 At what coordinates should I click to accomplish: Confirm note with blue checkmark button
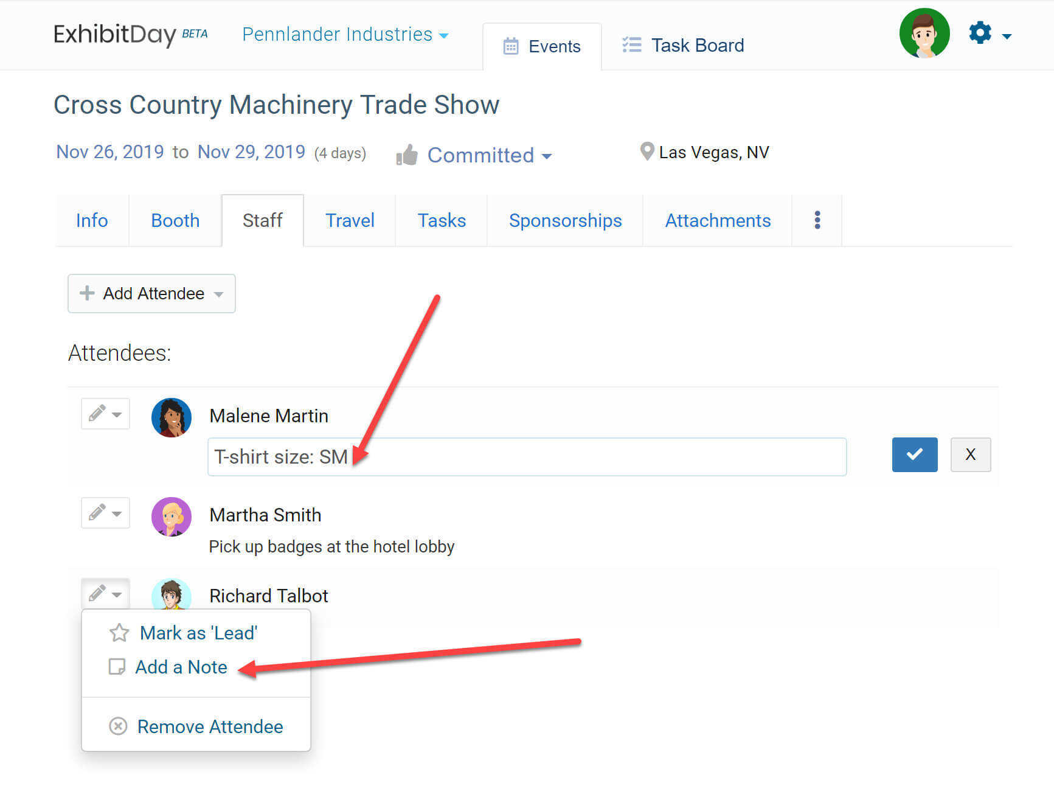click(914, 454)
